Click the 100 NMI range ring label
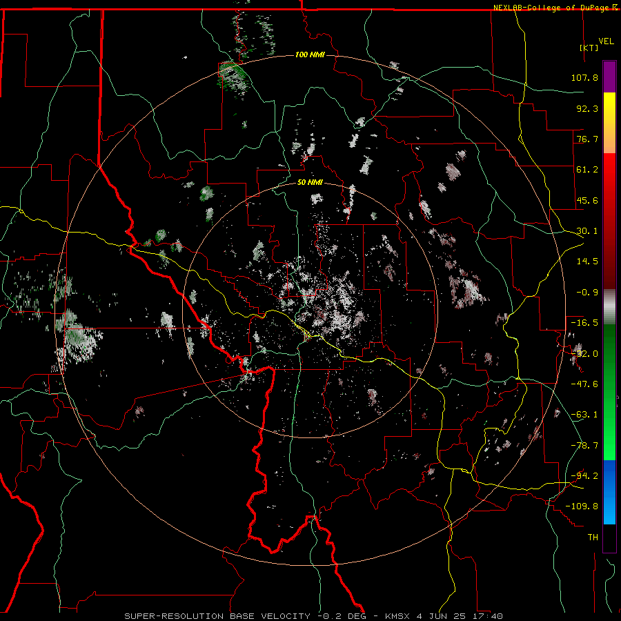This screenshot has height=621, width=621. [310, 55]
